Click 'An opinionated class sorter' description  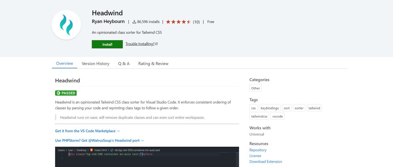coord(127,32)
